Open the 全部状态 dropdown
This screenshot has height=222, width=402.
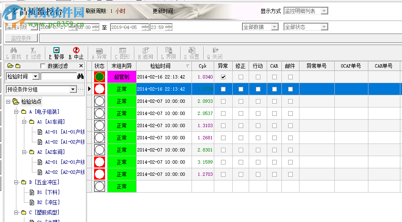click(x=324, y=27)
